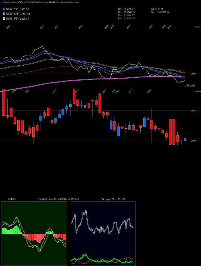Image resolution: width=201 pixels, height=266 pixels.
Task: Click the 'MACD:' panel heading
Action: click(12, 199)
